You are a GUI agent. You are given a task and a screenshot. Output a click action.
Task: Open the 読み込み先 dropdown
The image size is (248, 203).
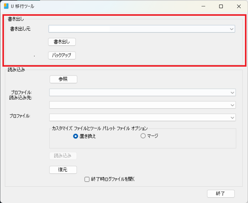tap(233, 105)
